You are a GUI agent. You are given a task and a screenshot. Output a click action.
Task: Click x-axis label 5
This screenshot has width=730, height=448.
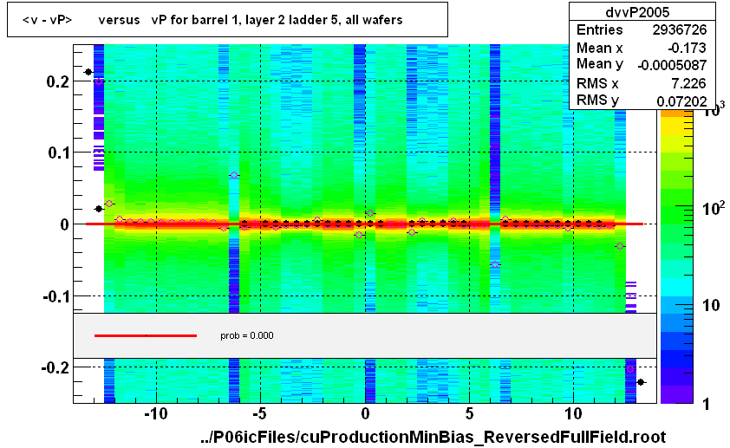[x=469, y=413]
